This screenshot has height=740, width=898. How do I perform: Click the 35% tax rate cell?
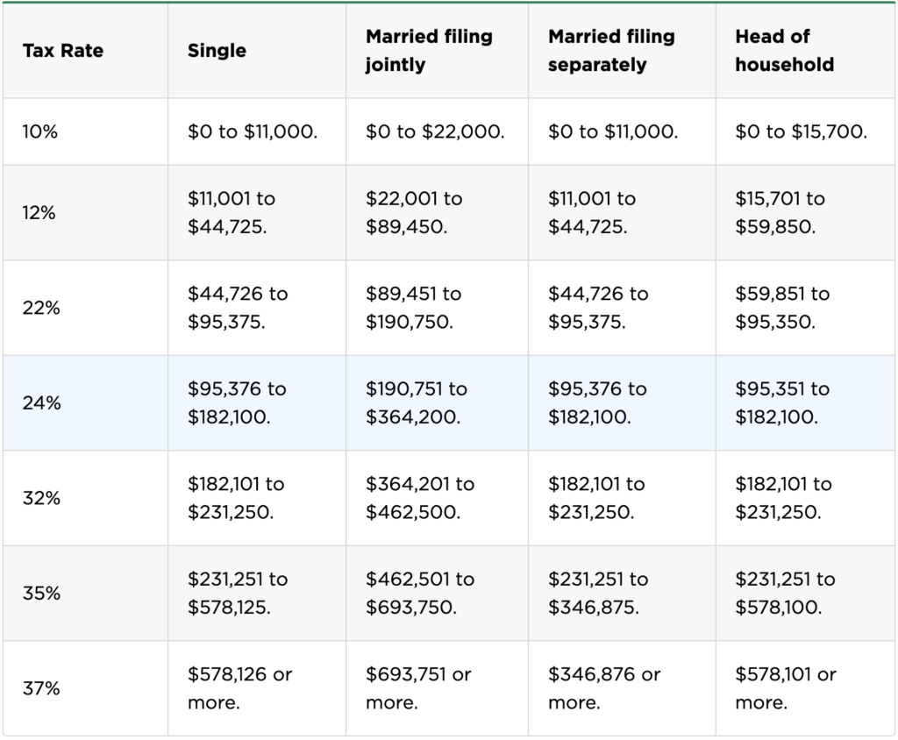coord(41,594)
